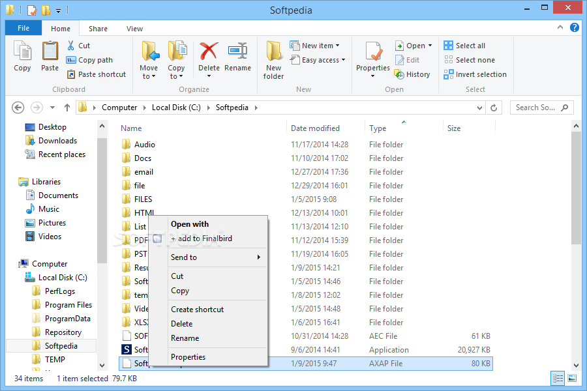Click Copy path in ribbon

(x=89, y=60)
